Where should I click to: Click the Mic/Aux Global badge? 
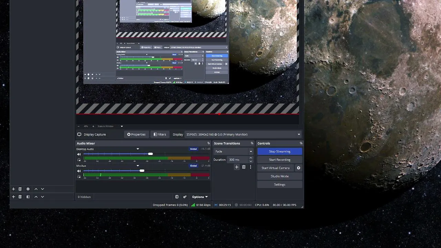(x=193, y=166)
